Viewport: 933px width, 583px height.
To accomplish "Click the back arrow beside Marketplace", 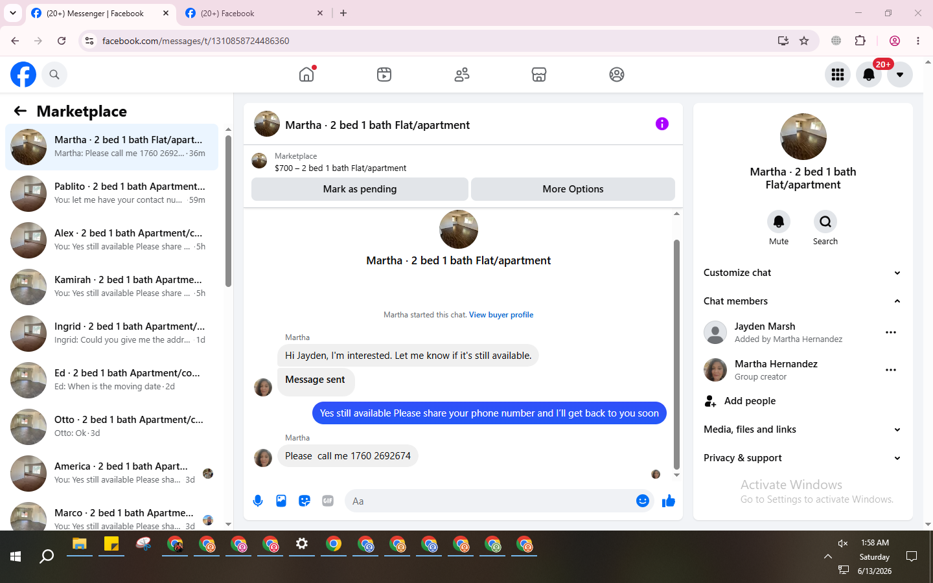I will [20, 111].
